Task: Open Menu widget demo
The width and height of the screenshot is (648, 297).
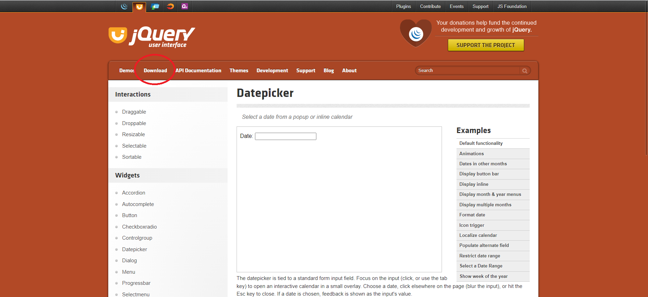Action: [129, 272]
